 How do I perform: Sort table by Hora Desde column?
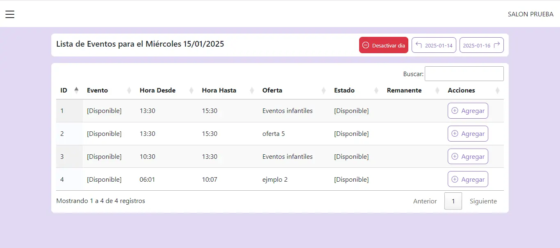pos(166,90)
